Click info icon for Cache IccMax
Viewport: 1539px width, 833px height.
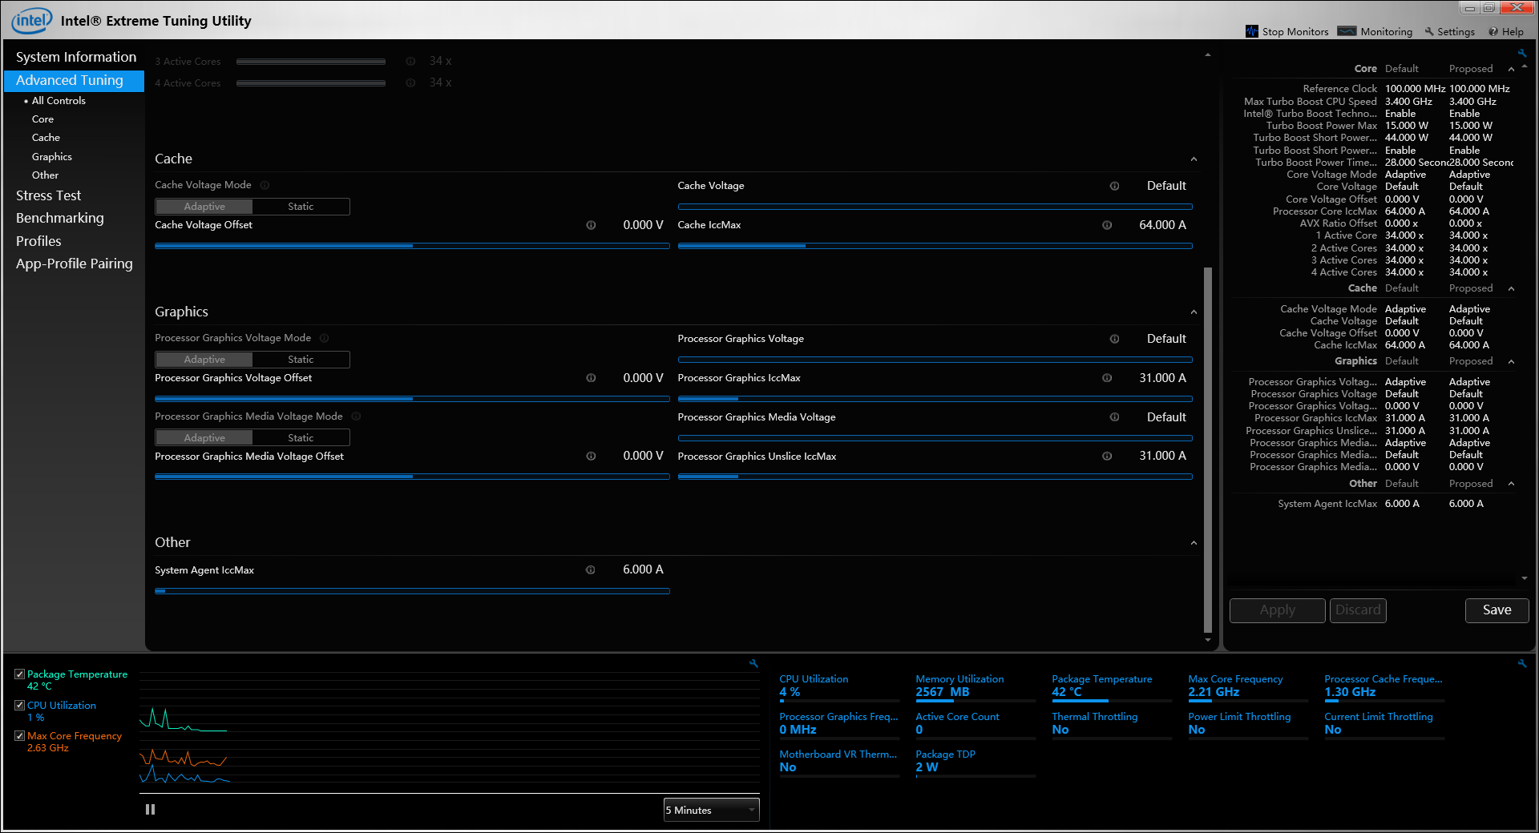[x=1107, y=225]
